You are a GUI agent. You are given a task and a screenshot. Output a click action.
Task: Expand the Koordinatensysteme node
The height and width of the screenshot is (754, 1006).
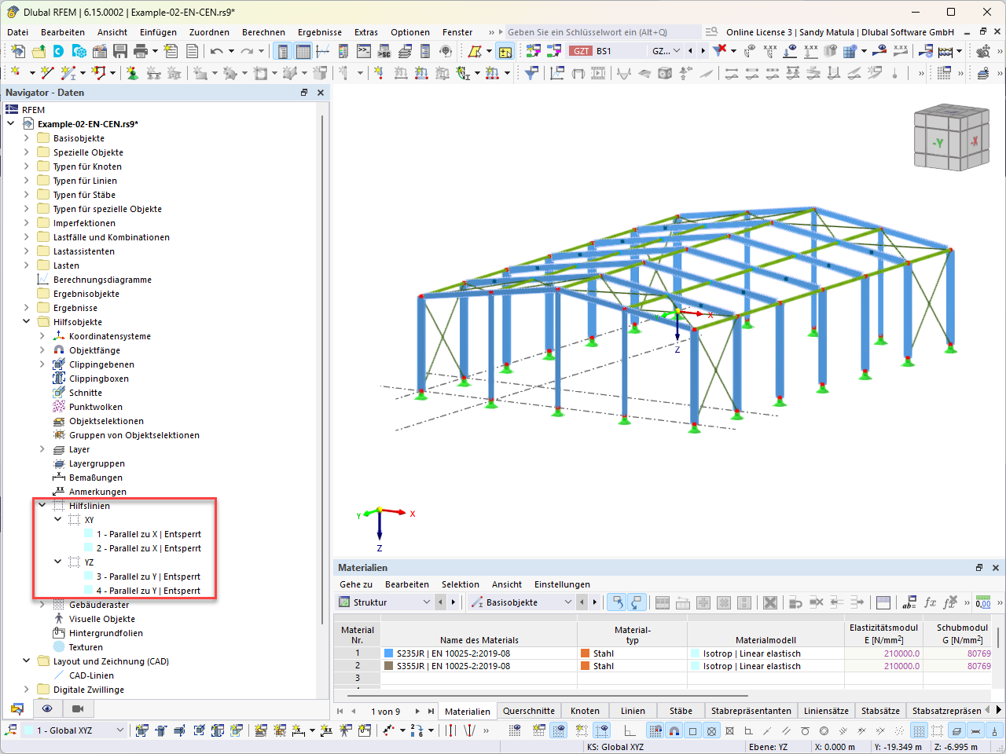click(x=42, y=336)
